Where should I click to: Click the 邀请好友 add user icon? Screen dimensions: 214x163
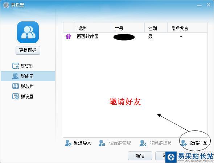[184, 143]
